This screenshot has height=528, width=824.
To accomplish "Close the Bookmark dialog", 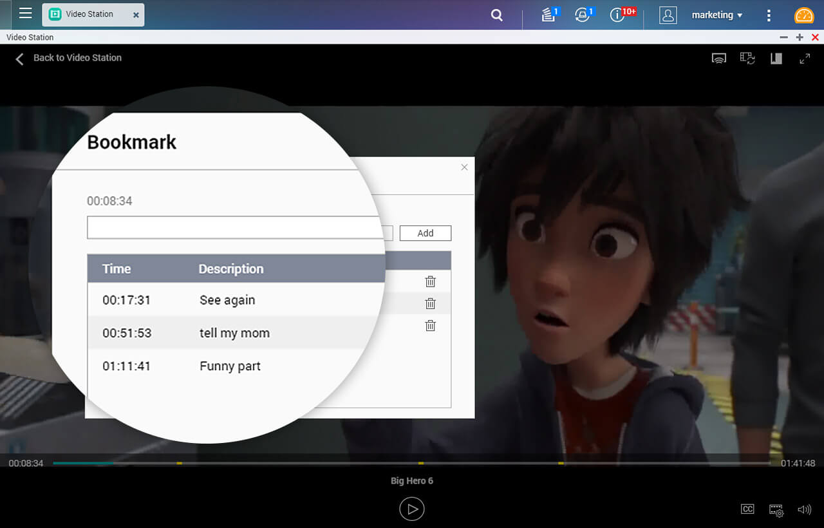I will (464, 167).
